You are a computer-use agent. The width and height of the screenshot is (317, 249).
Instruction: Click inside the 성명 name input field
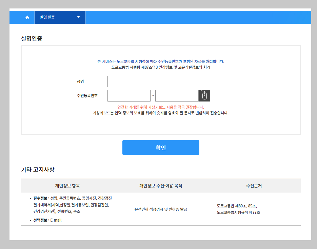pos(153,81)
